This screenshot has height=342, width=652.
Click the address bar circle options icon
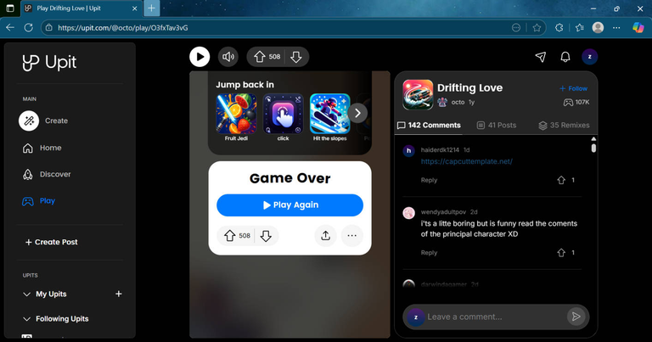pyautogui.click(x=516, y=28)
